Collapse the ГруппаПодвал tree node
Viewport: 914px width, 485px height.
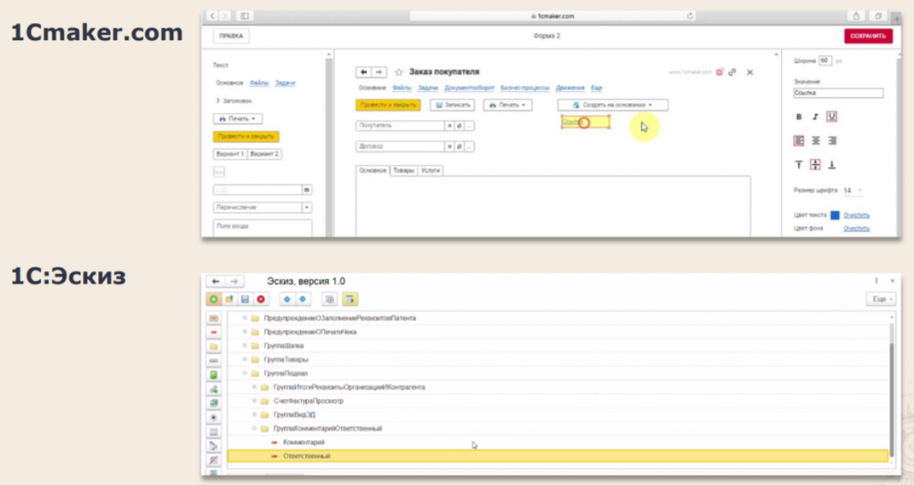[x=245, y=374]
